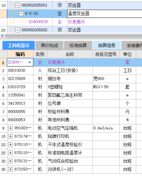Click the horizontal scrollbar thumb

pyautogui.click(x=73, y=36)
